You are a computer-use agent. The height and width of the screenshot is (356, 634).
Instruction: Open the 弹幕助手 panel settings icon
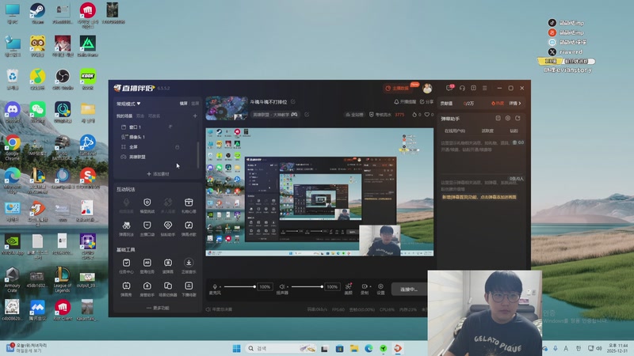(x=507, y=118)
